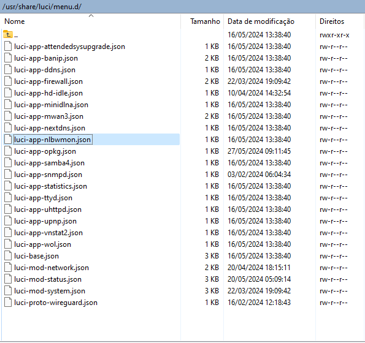The image size is (365, 343).
Task: Sort by Data de modificação column
Action: pos(261,21)
